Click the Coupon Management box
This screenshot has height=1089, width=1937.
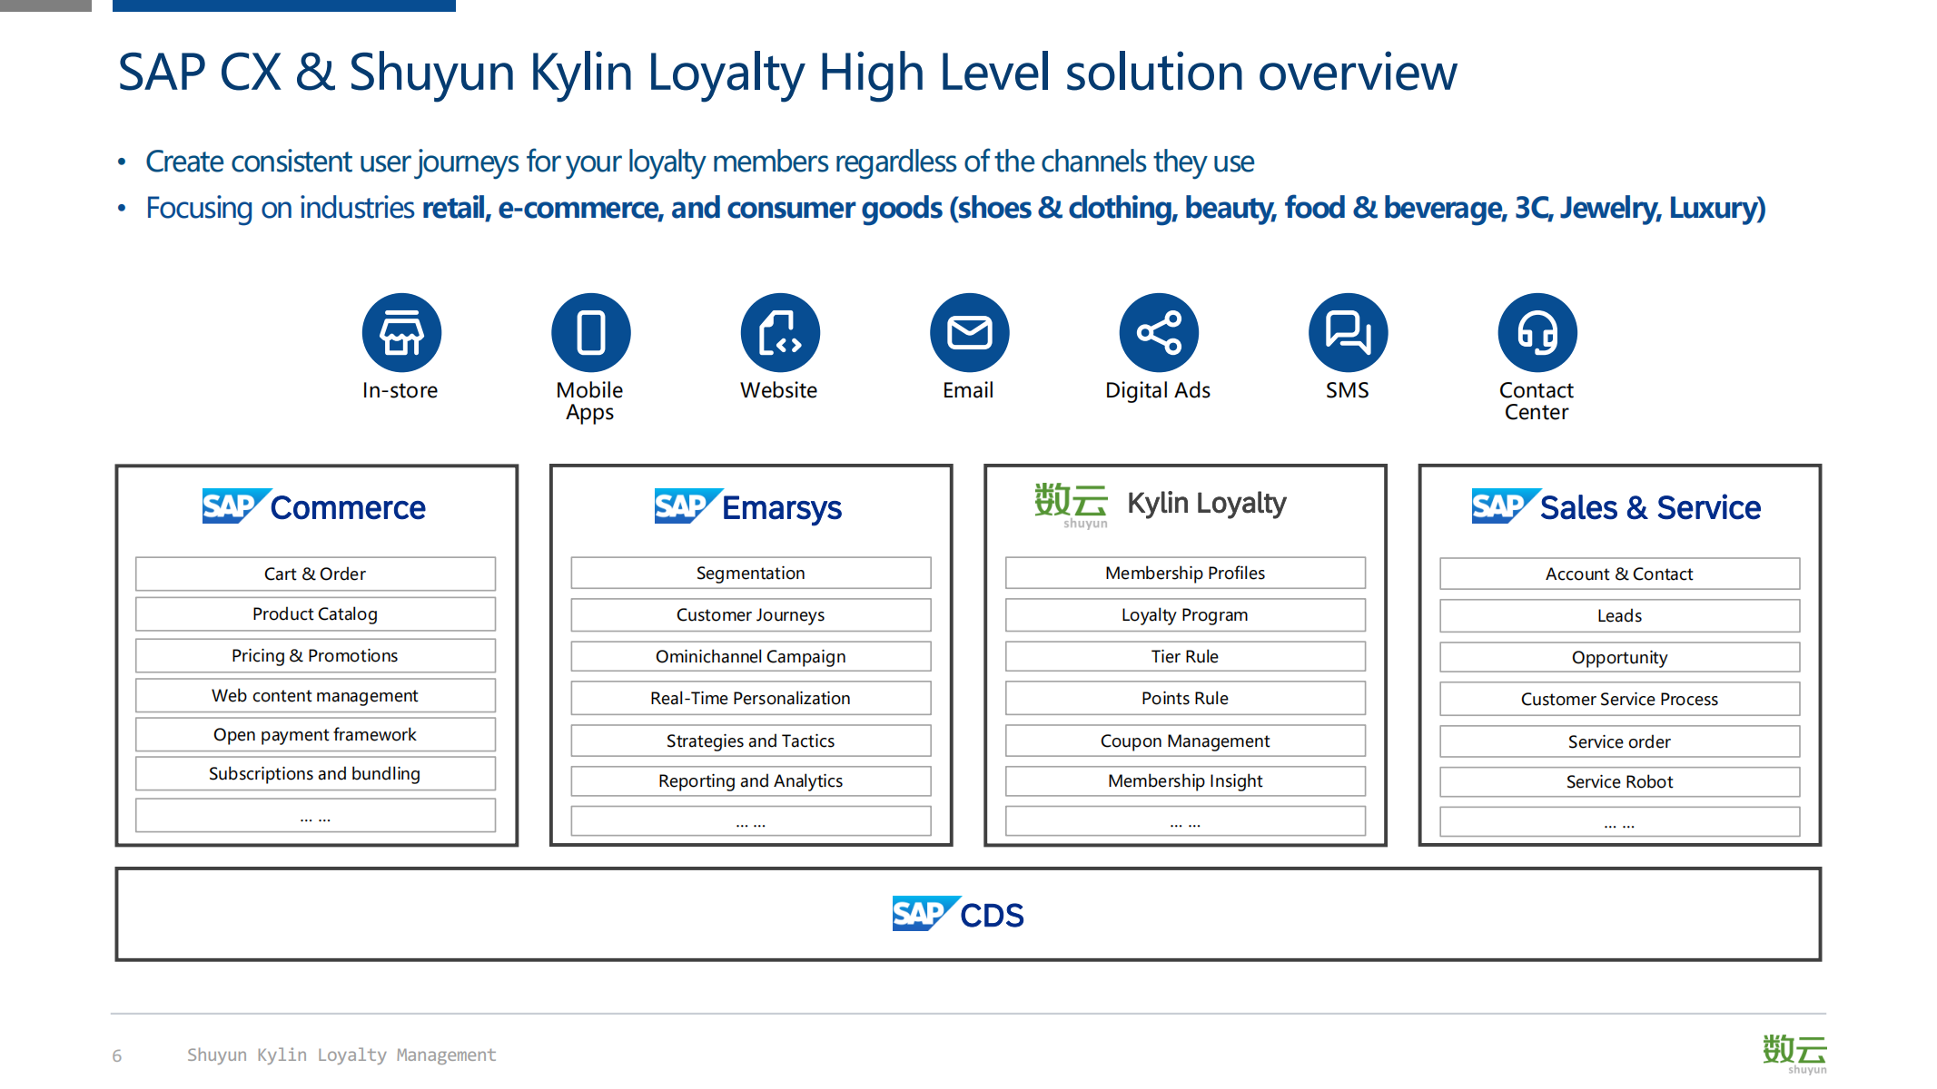click(x=1185, y=741)
